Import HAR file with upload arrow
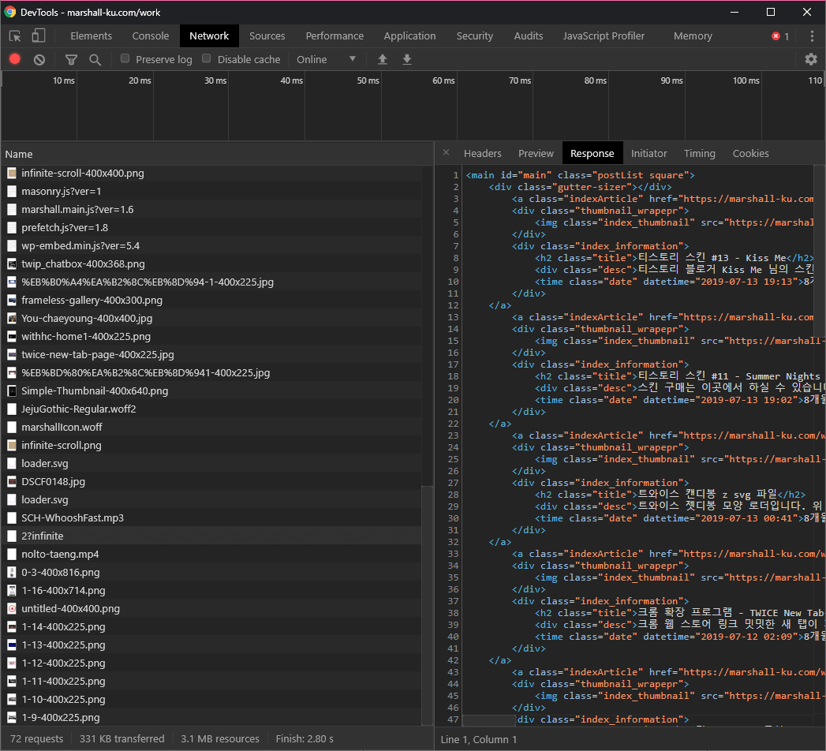Image resolution: width=826 pixels, height=751 pixels. pyautogui.click(x=383, y=60)
